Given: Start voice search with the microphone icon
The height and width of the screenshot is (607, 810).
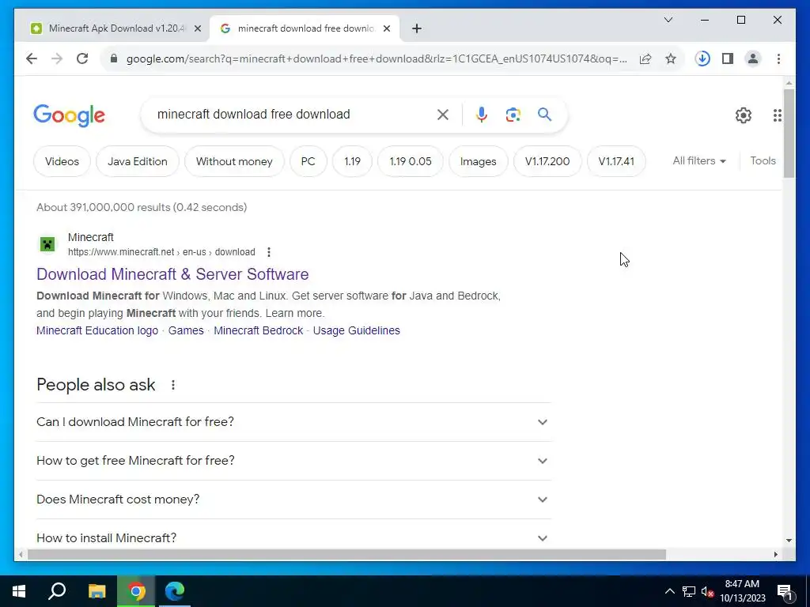Looking at the screenshot, I should tap(482, 115).
